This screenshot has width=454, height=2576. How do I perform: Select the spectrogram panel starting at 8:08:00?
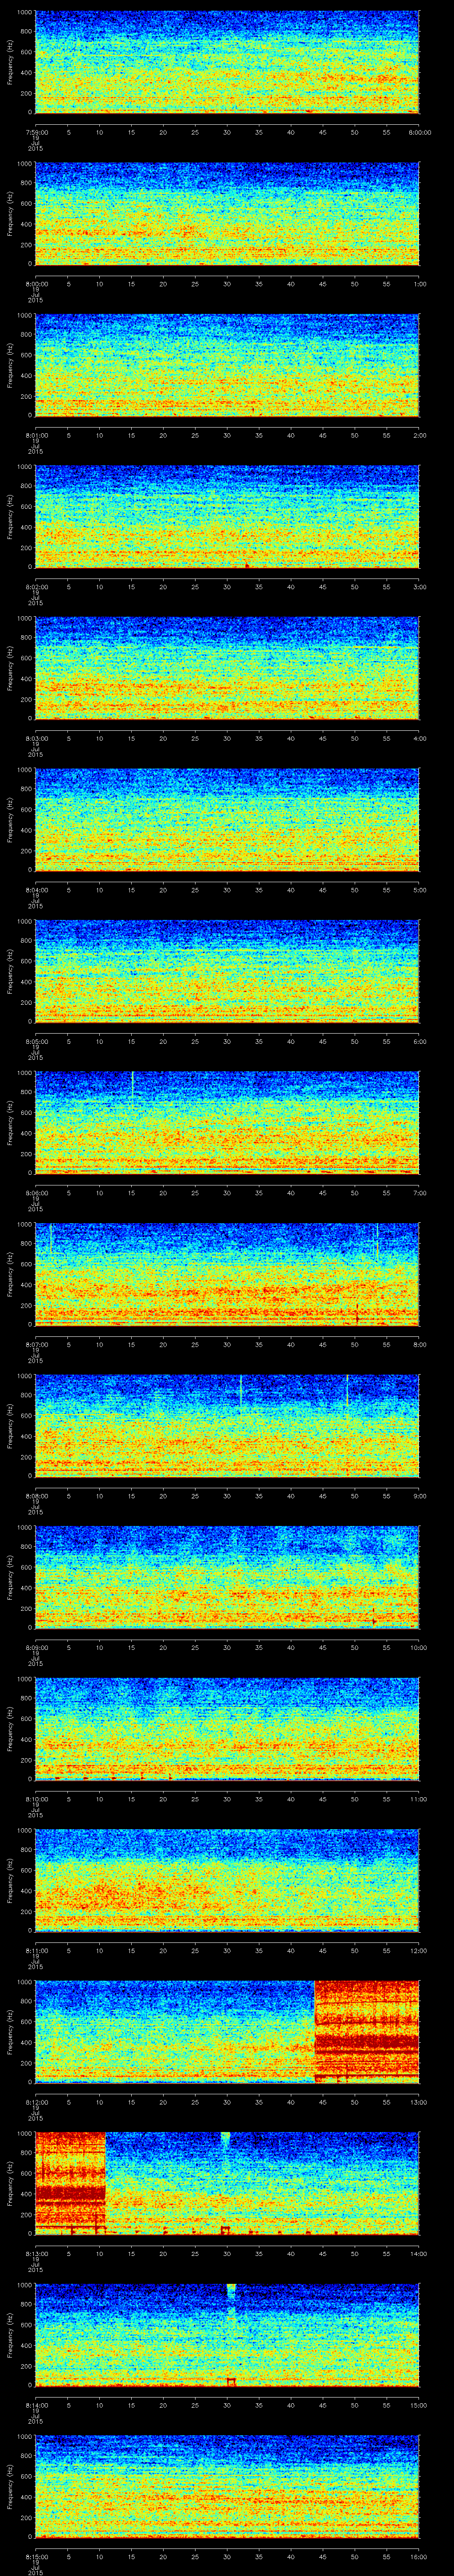(227, 1426)
